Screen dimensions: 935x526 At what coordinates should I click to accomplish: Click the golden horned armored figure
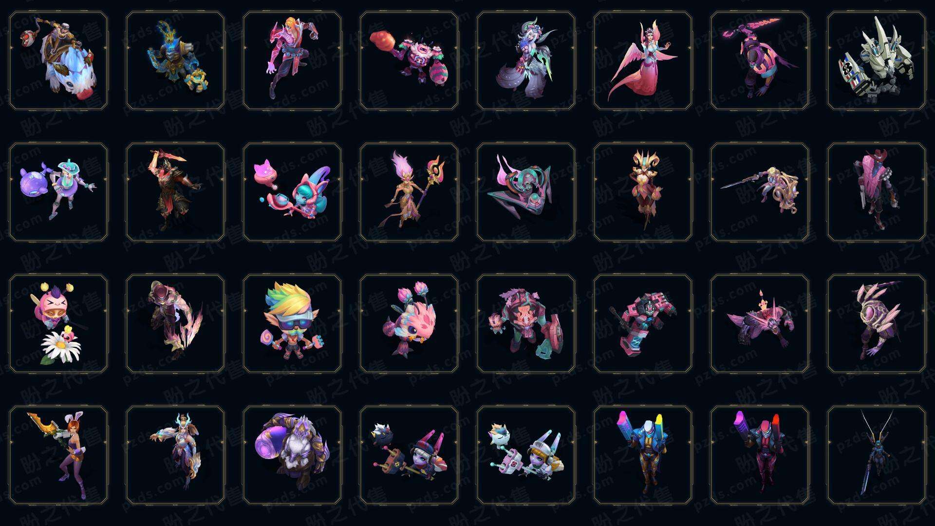coord(643,192)
